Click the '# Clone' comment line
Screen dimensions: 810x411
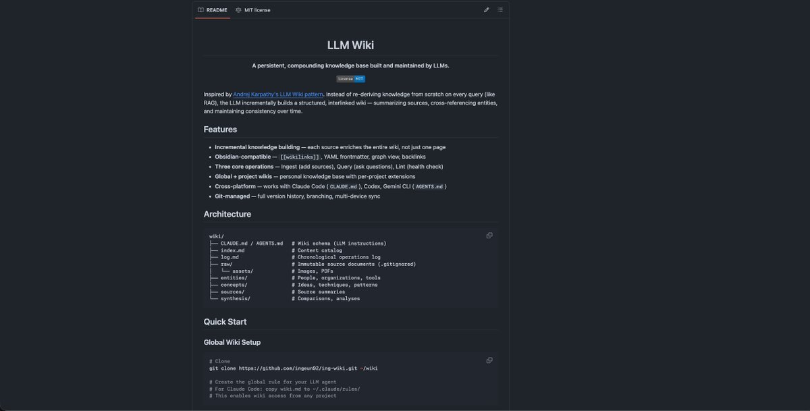(x=219, y=361)
